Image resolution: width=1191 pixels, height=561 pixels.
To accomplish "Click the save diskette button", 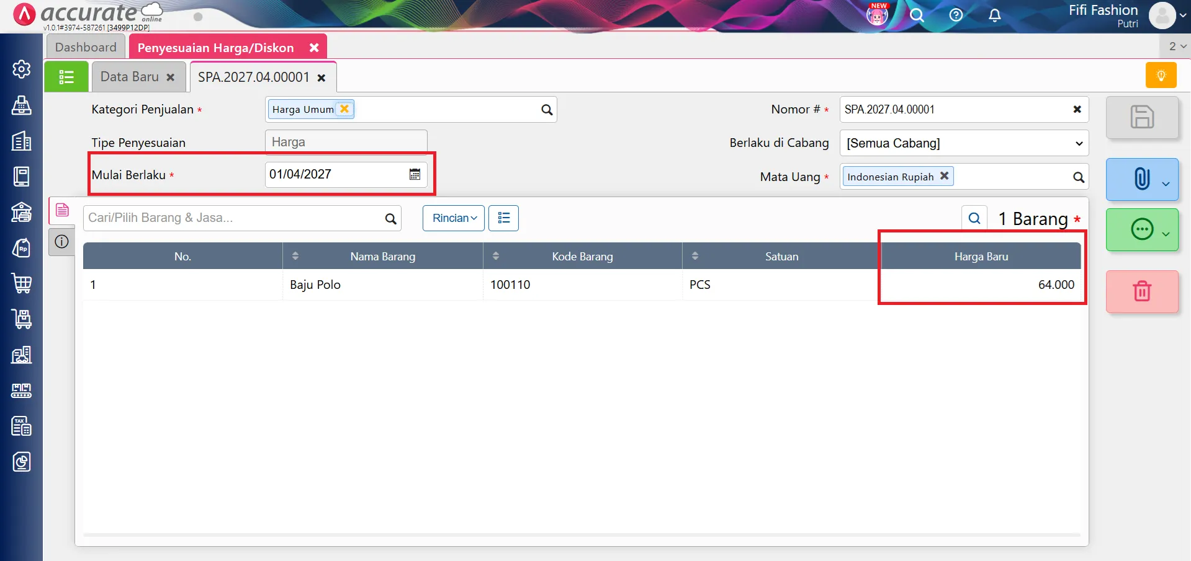I will point(1142,117).
